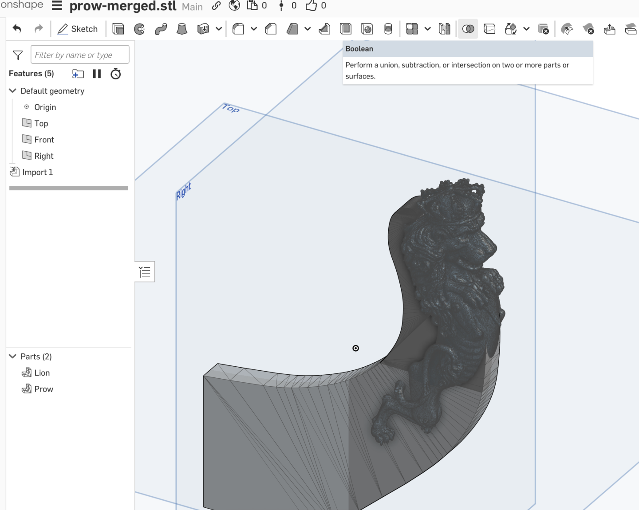
Task: Click the new folder icon in Features panel
Action: click(x=78, y=74)
